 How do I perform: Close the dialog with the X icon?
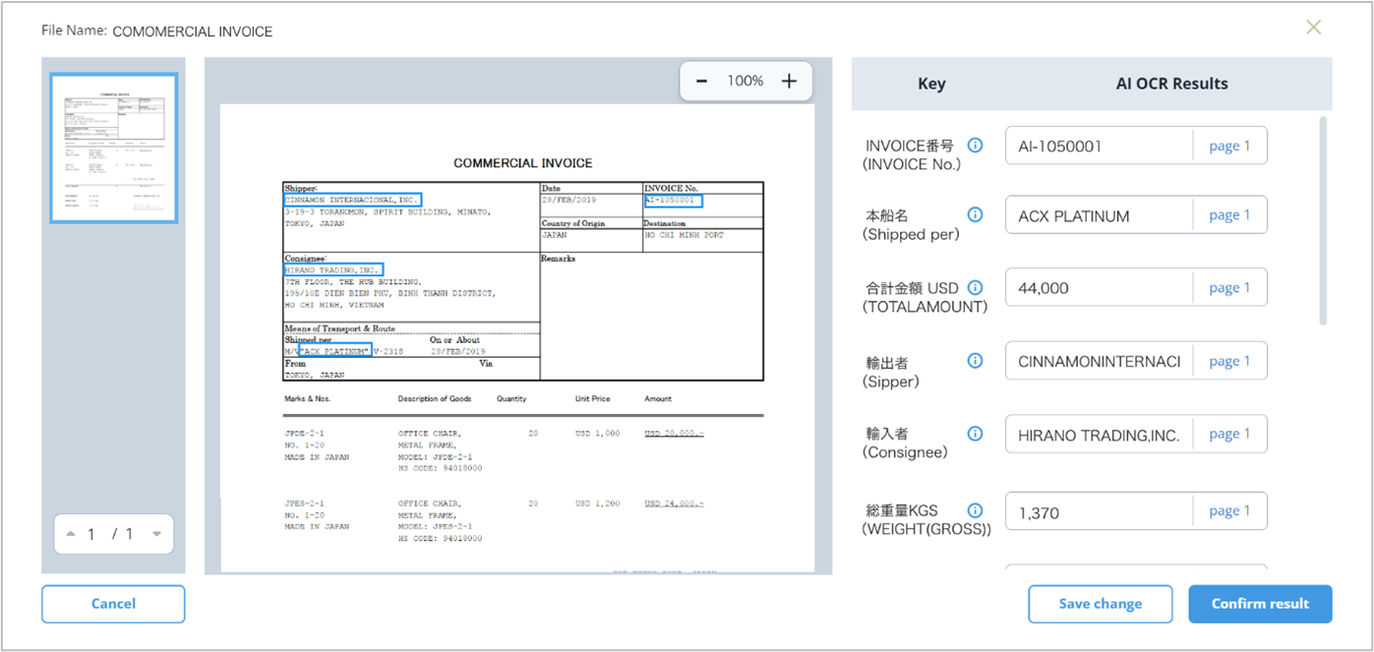1313,28
